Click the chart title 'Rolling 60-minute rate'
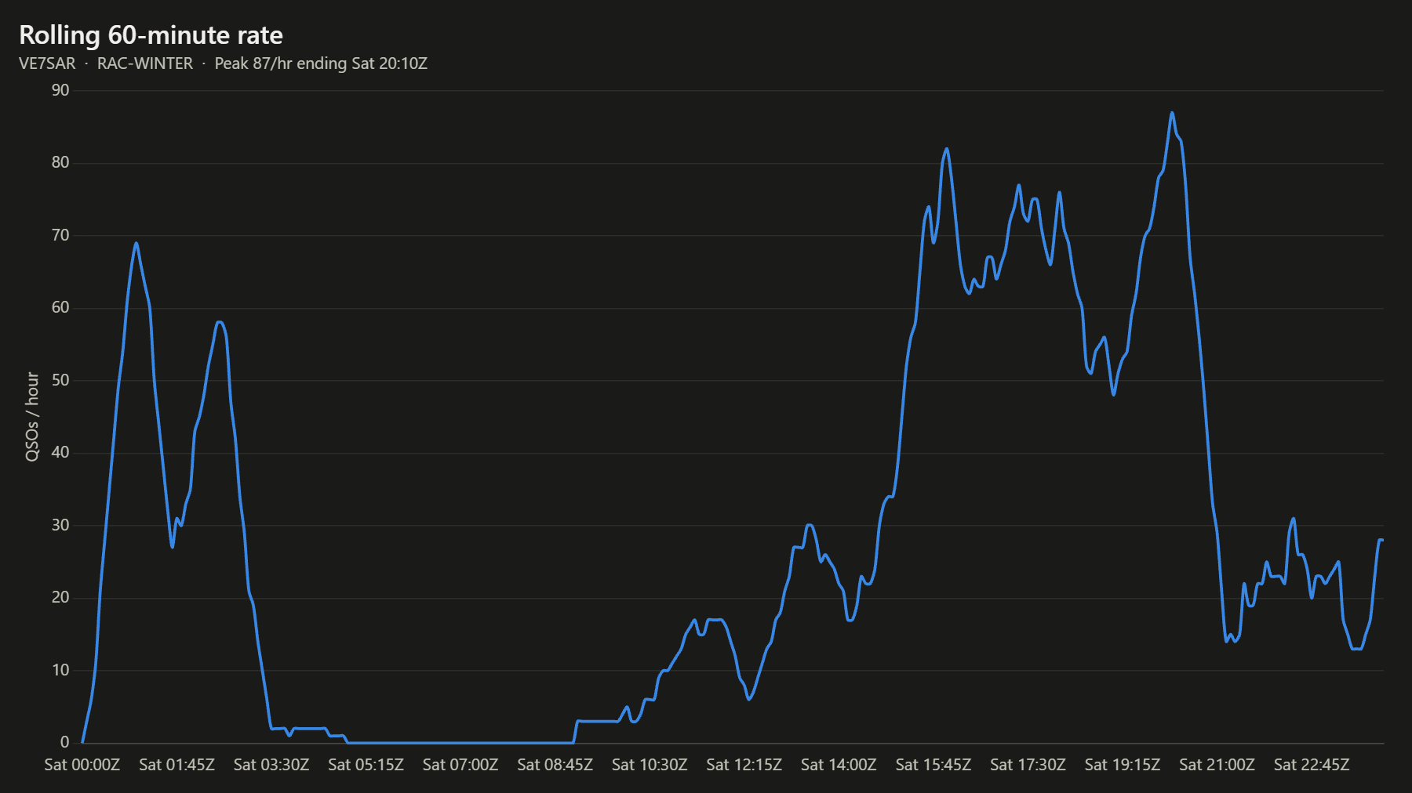1412x793 pixels. (151, 35)
